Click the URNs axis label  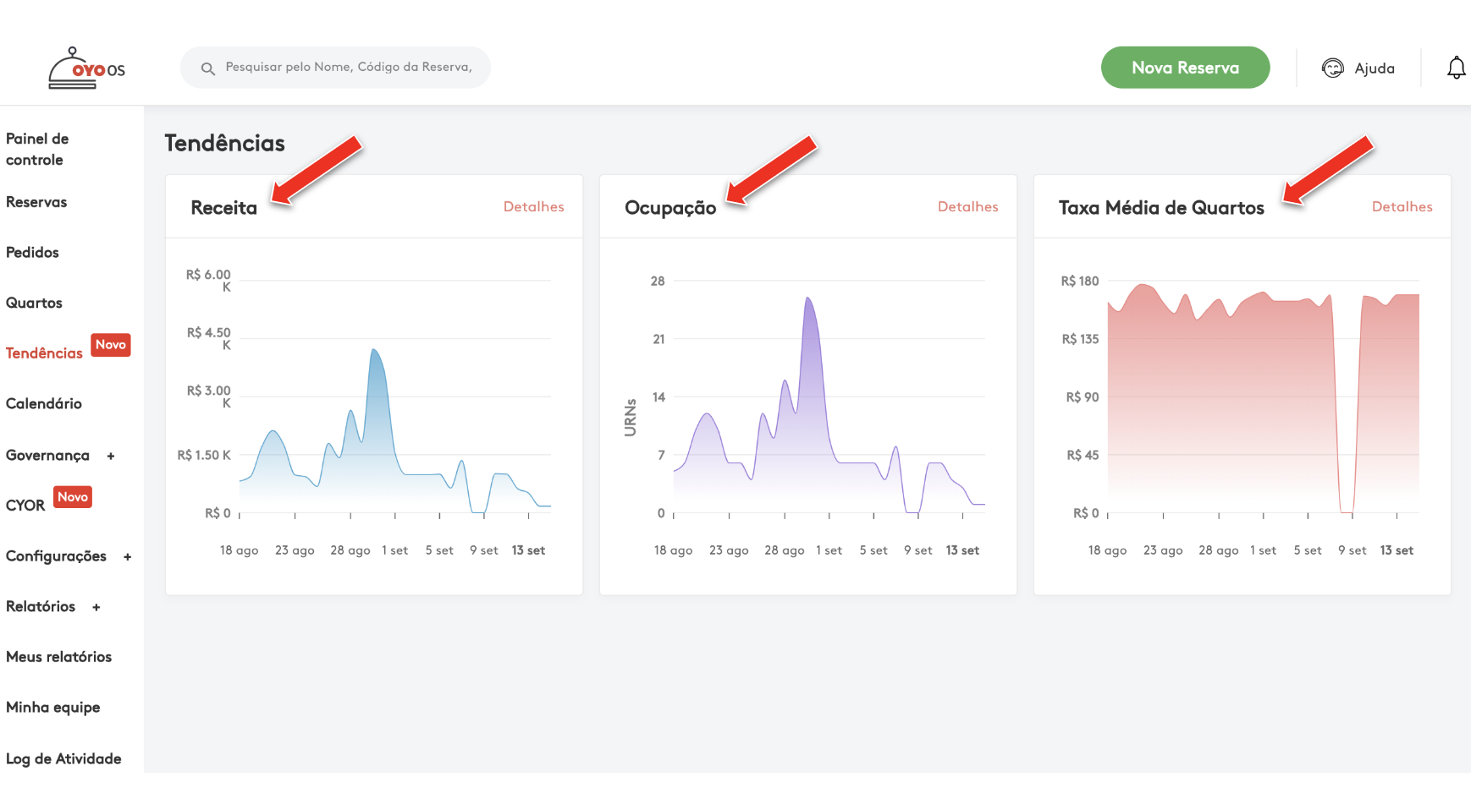631,418
